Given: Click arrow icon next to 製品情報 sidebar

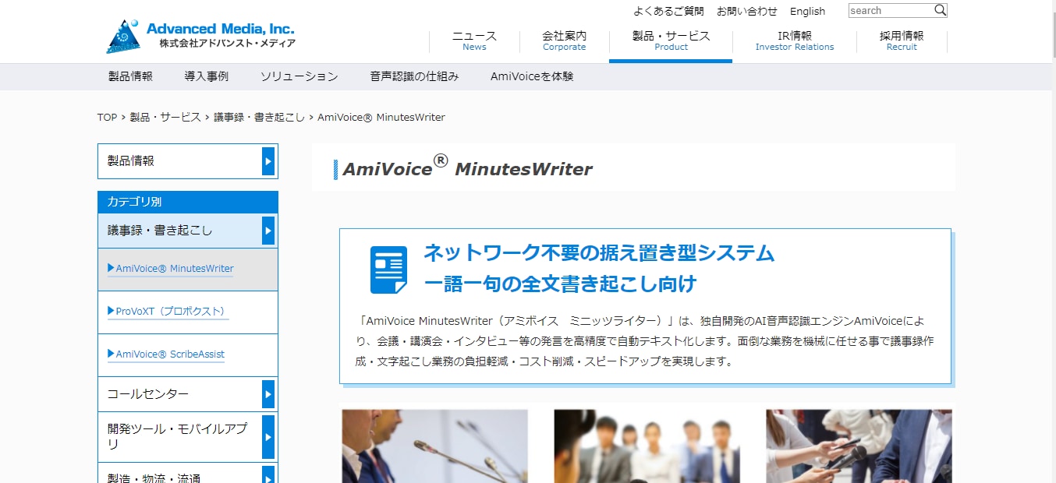Looking at the screenshot, I should [268, 161].
